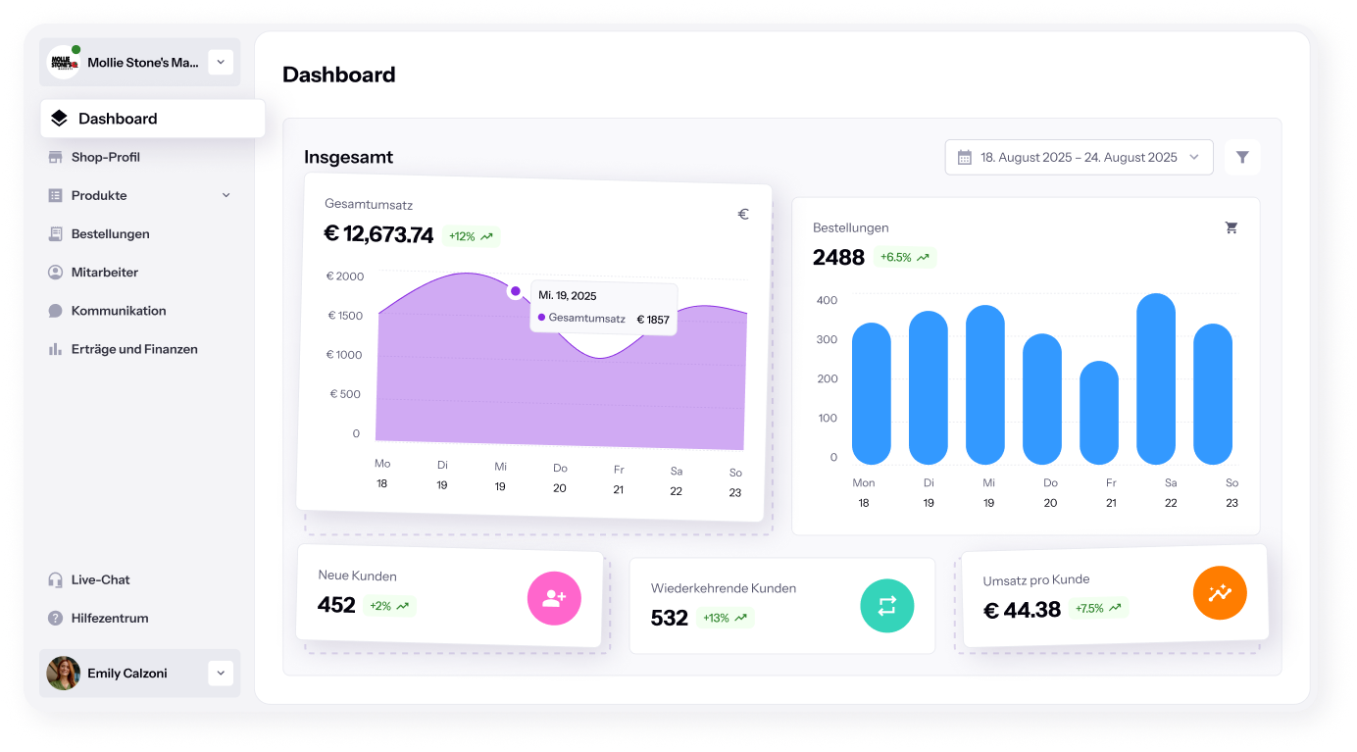Open Live-Chat from the sidebar
Image resolution: width=1357 pixels, height=752 pixels.
pos(100,579)
